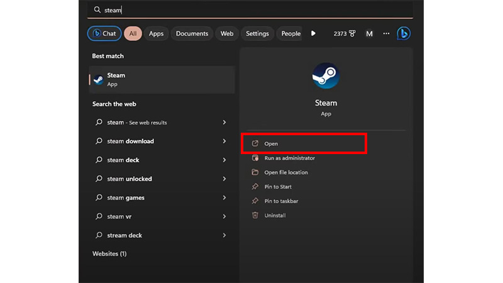Expand the steam download chevron

pos(224,141)
